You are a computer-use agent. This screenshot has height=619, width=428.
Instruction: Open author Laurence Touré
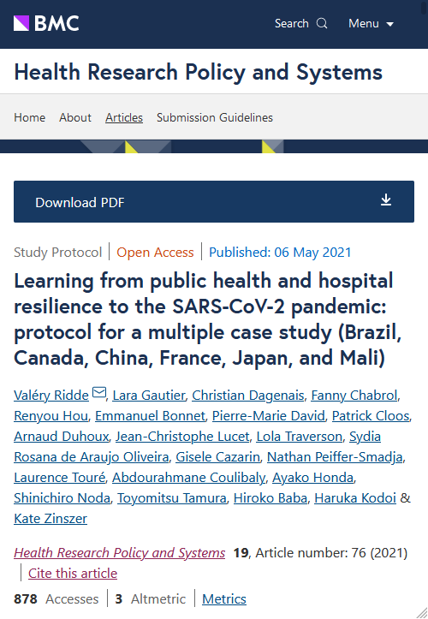pos(60,477)
